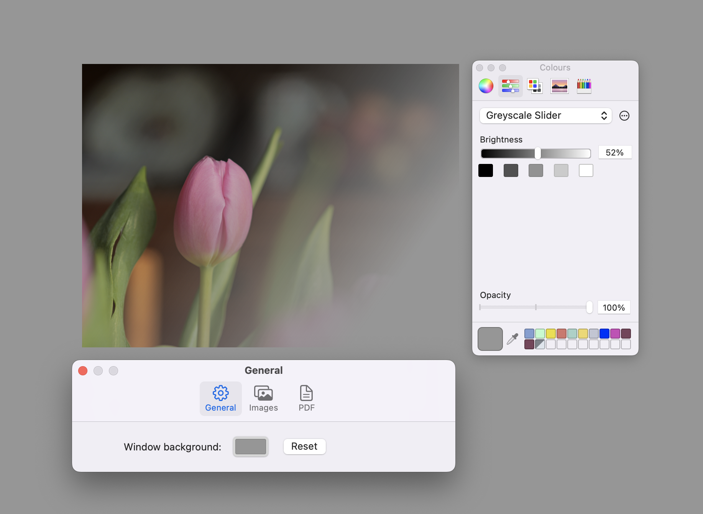This screenshot has height=514, width=703.
Task: Click the tulip image preview
Action: [x=270, y=206]
